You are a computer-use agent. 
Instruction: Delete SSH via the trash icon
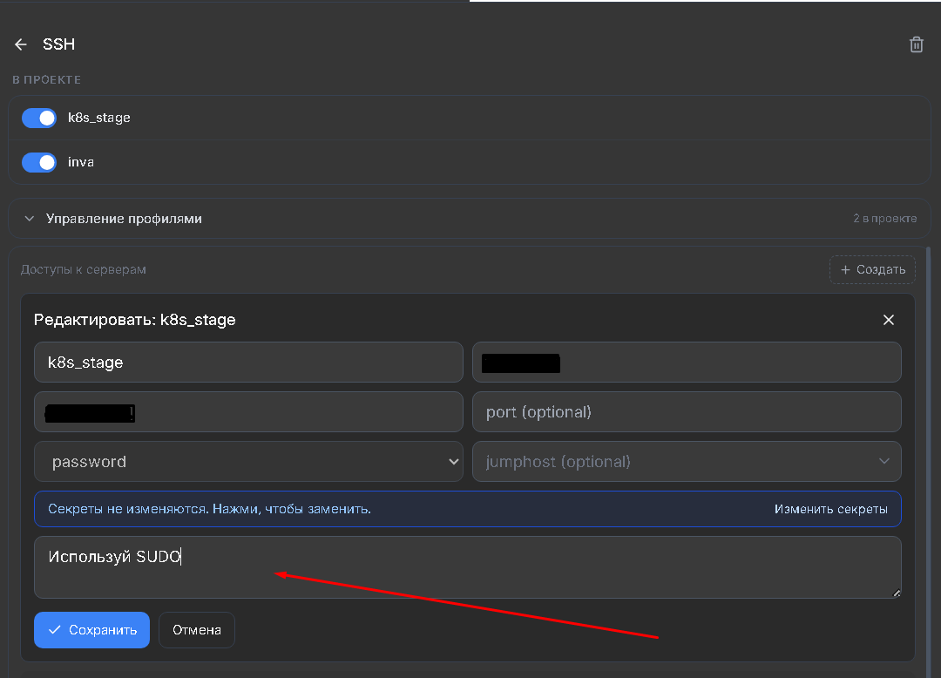(916, 44)
